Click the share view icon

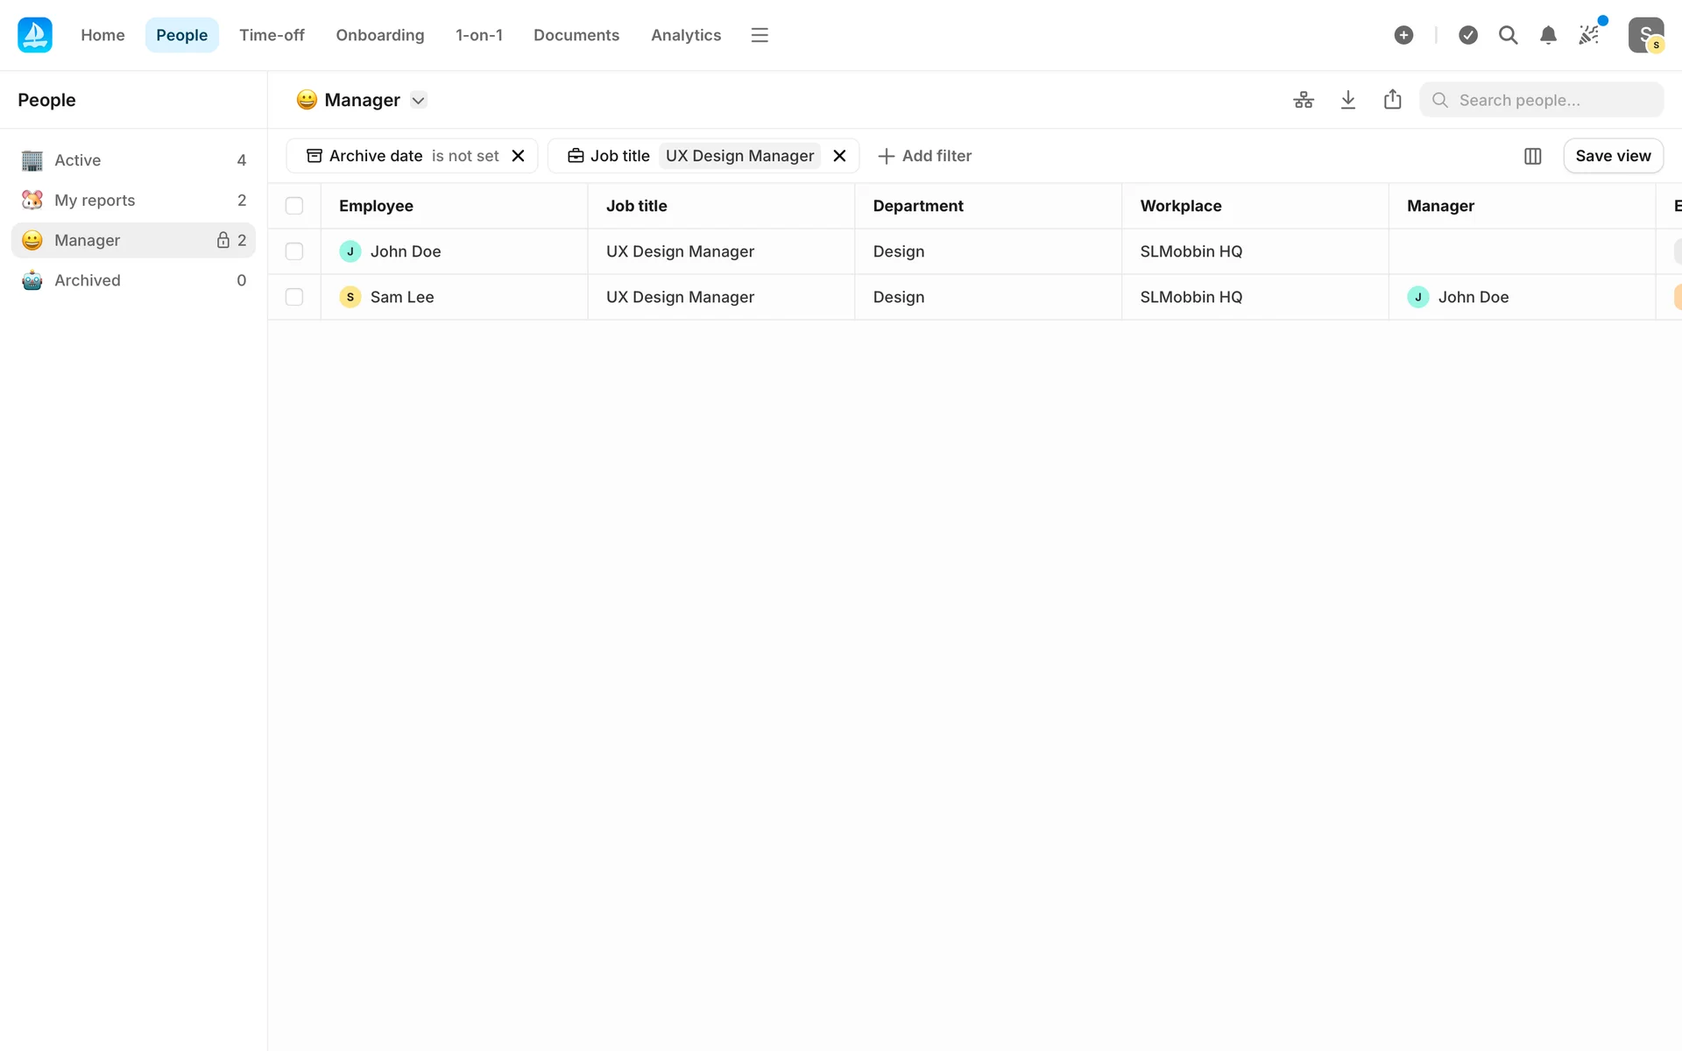[x=1392, y=100]
